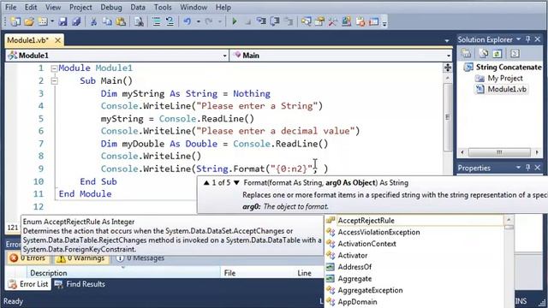548x308 pixels.
Task: Switch to the Error List tab
Action: 28,284
